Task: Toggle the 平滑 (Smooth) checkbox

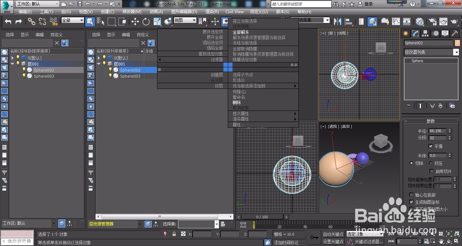Action: (431, 146)
